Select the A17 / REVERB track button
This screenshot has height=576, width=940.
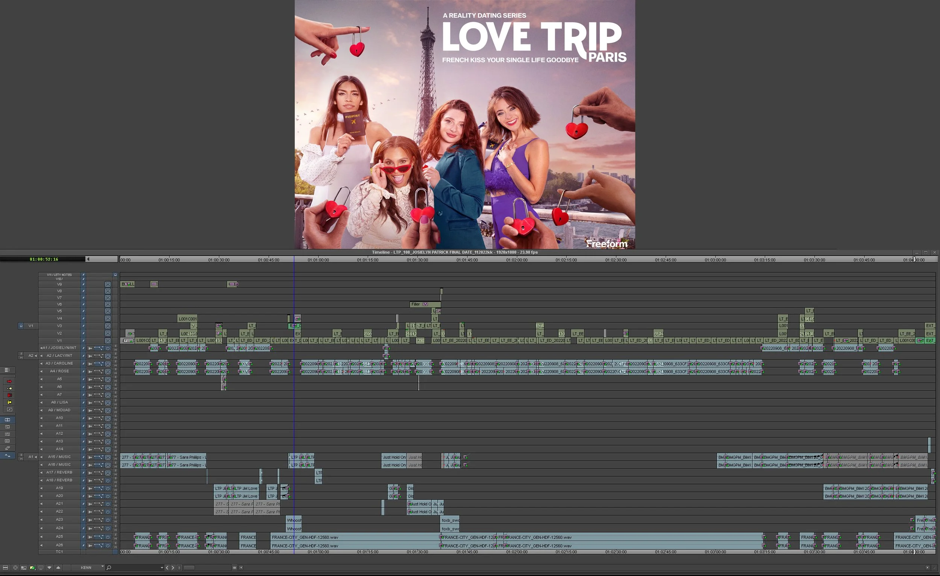point(59,473)
